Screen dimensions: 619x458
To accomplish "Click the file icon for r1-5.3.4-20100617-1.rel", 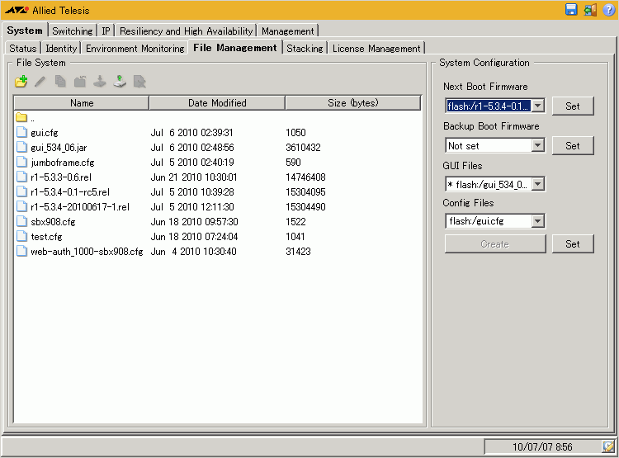I will point(21,206).
